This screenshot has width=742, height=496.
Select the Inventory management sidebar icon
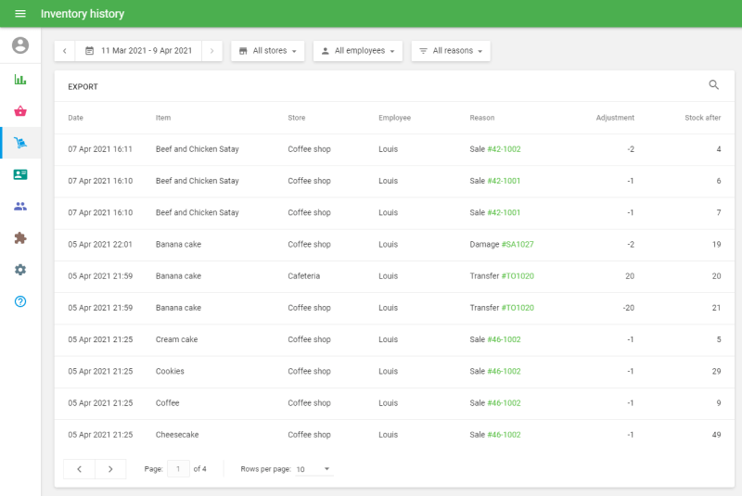click(x=20, y=143)
